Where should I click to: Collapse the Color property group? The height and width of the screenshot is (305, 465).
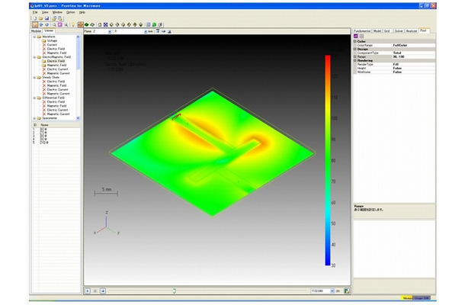[355, 41]
